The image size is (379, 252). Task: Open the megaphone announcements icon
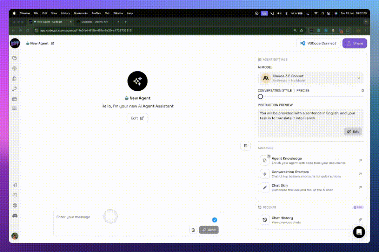15,185
